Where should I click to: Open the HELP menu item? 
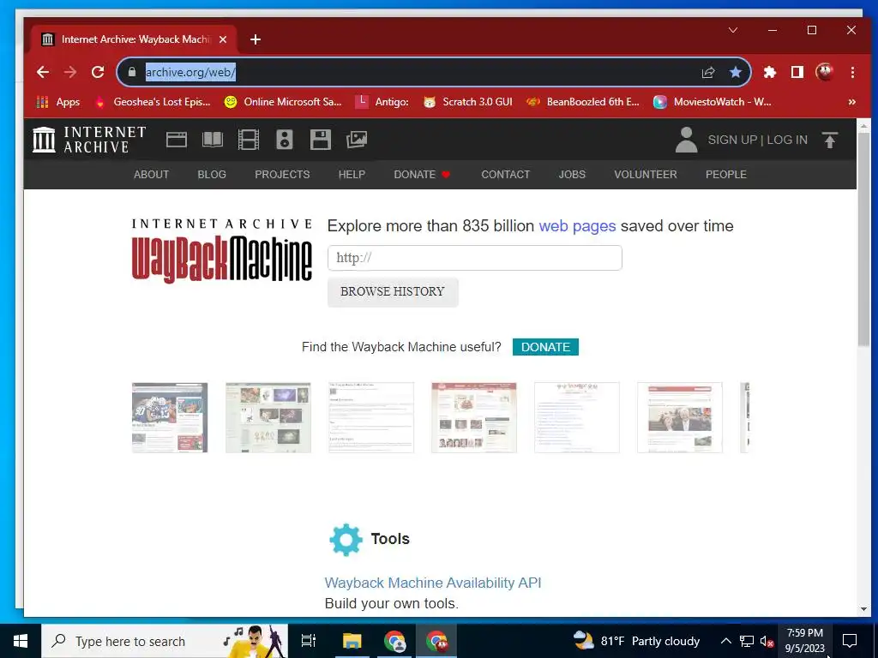click(352, 175)
